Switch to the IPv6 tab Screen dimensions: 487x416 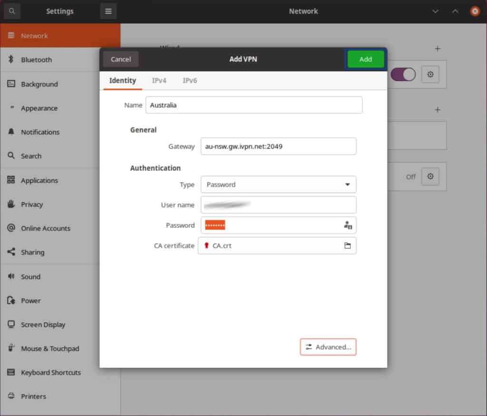(x=190, y=81)
